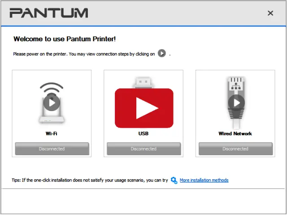Play the Wi-Fi connection steps video
The height and width of the screenshot is (215, 287).
52,103
